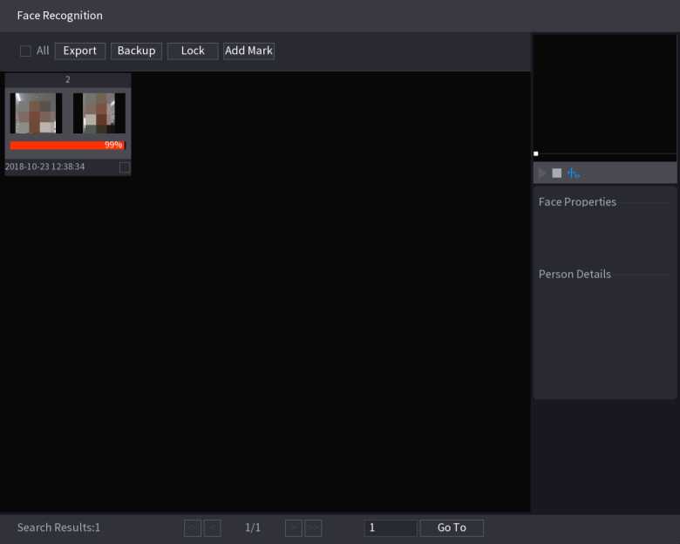Jump to the last results page

(313, 527)
